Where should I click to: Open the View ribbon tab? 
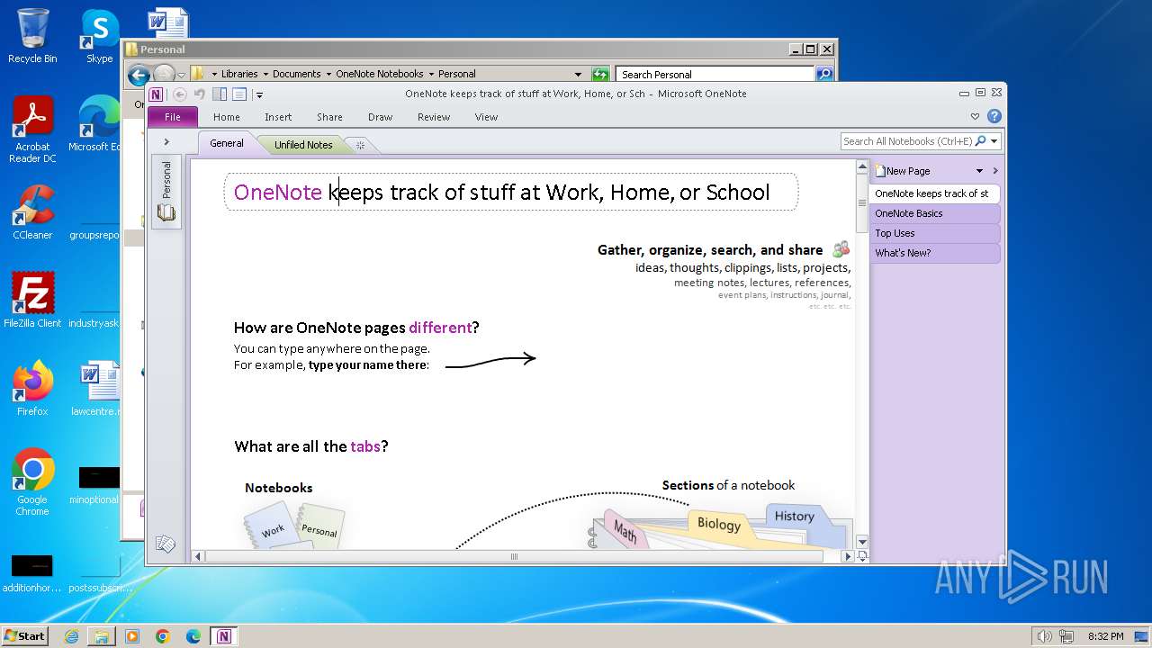click(486, 117)
